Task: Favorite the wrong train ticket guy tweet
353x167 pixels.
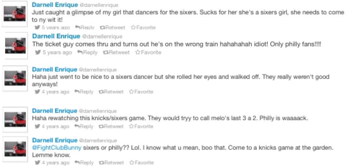Action: click(x=148, y=52)
